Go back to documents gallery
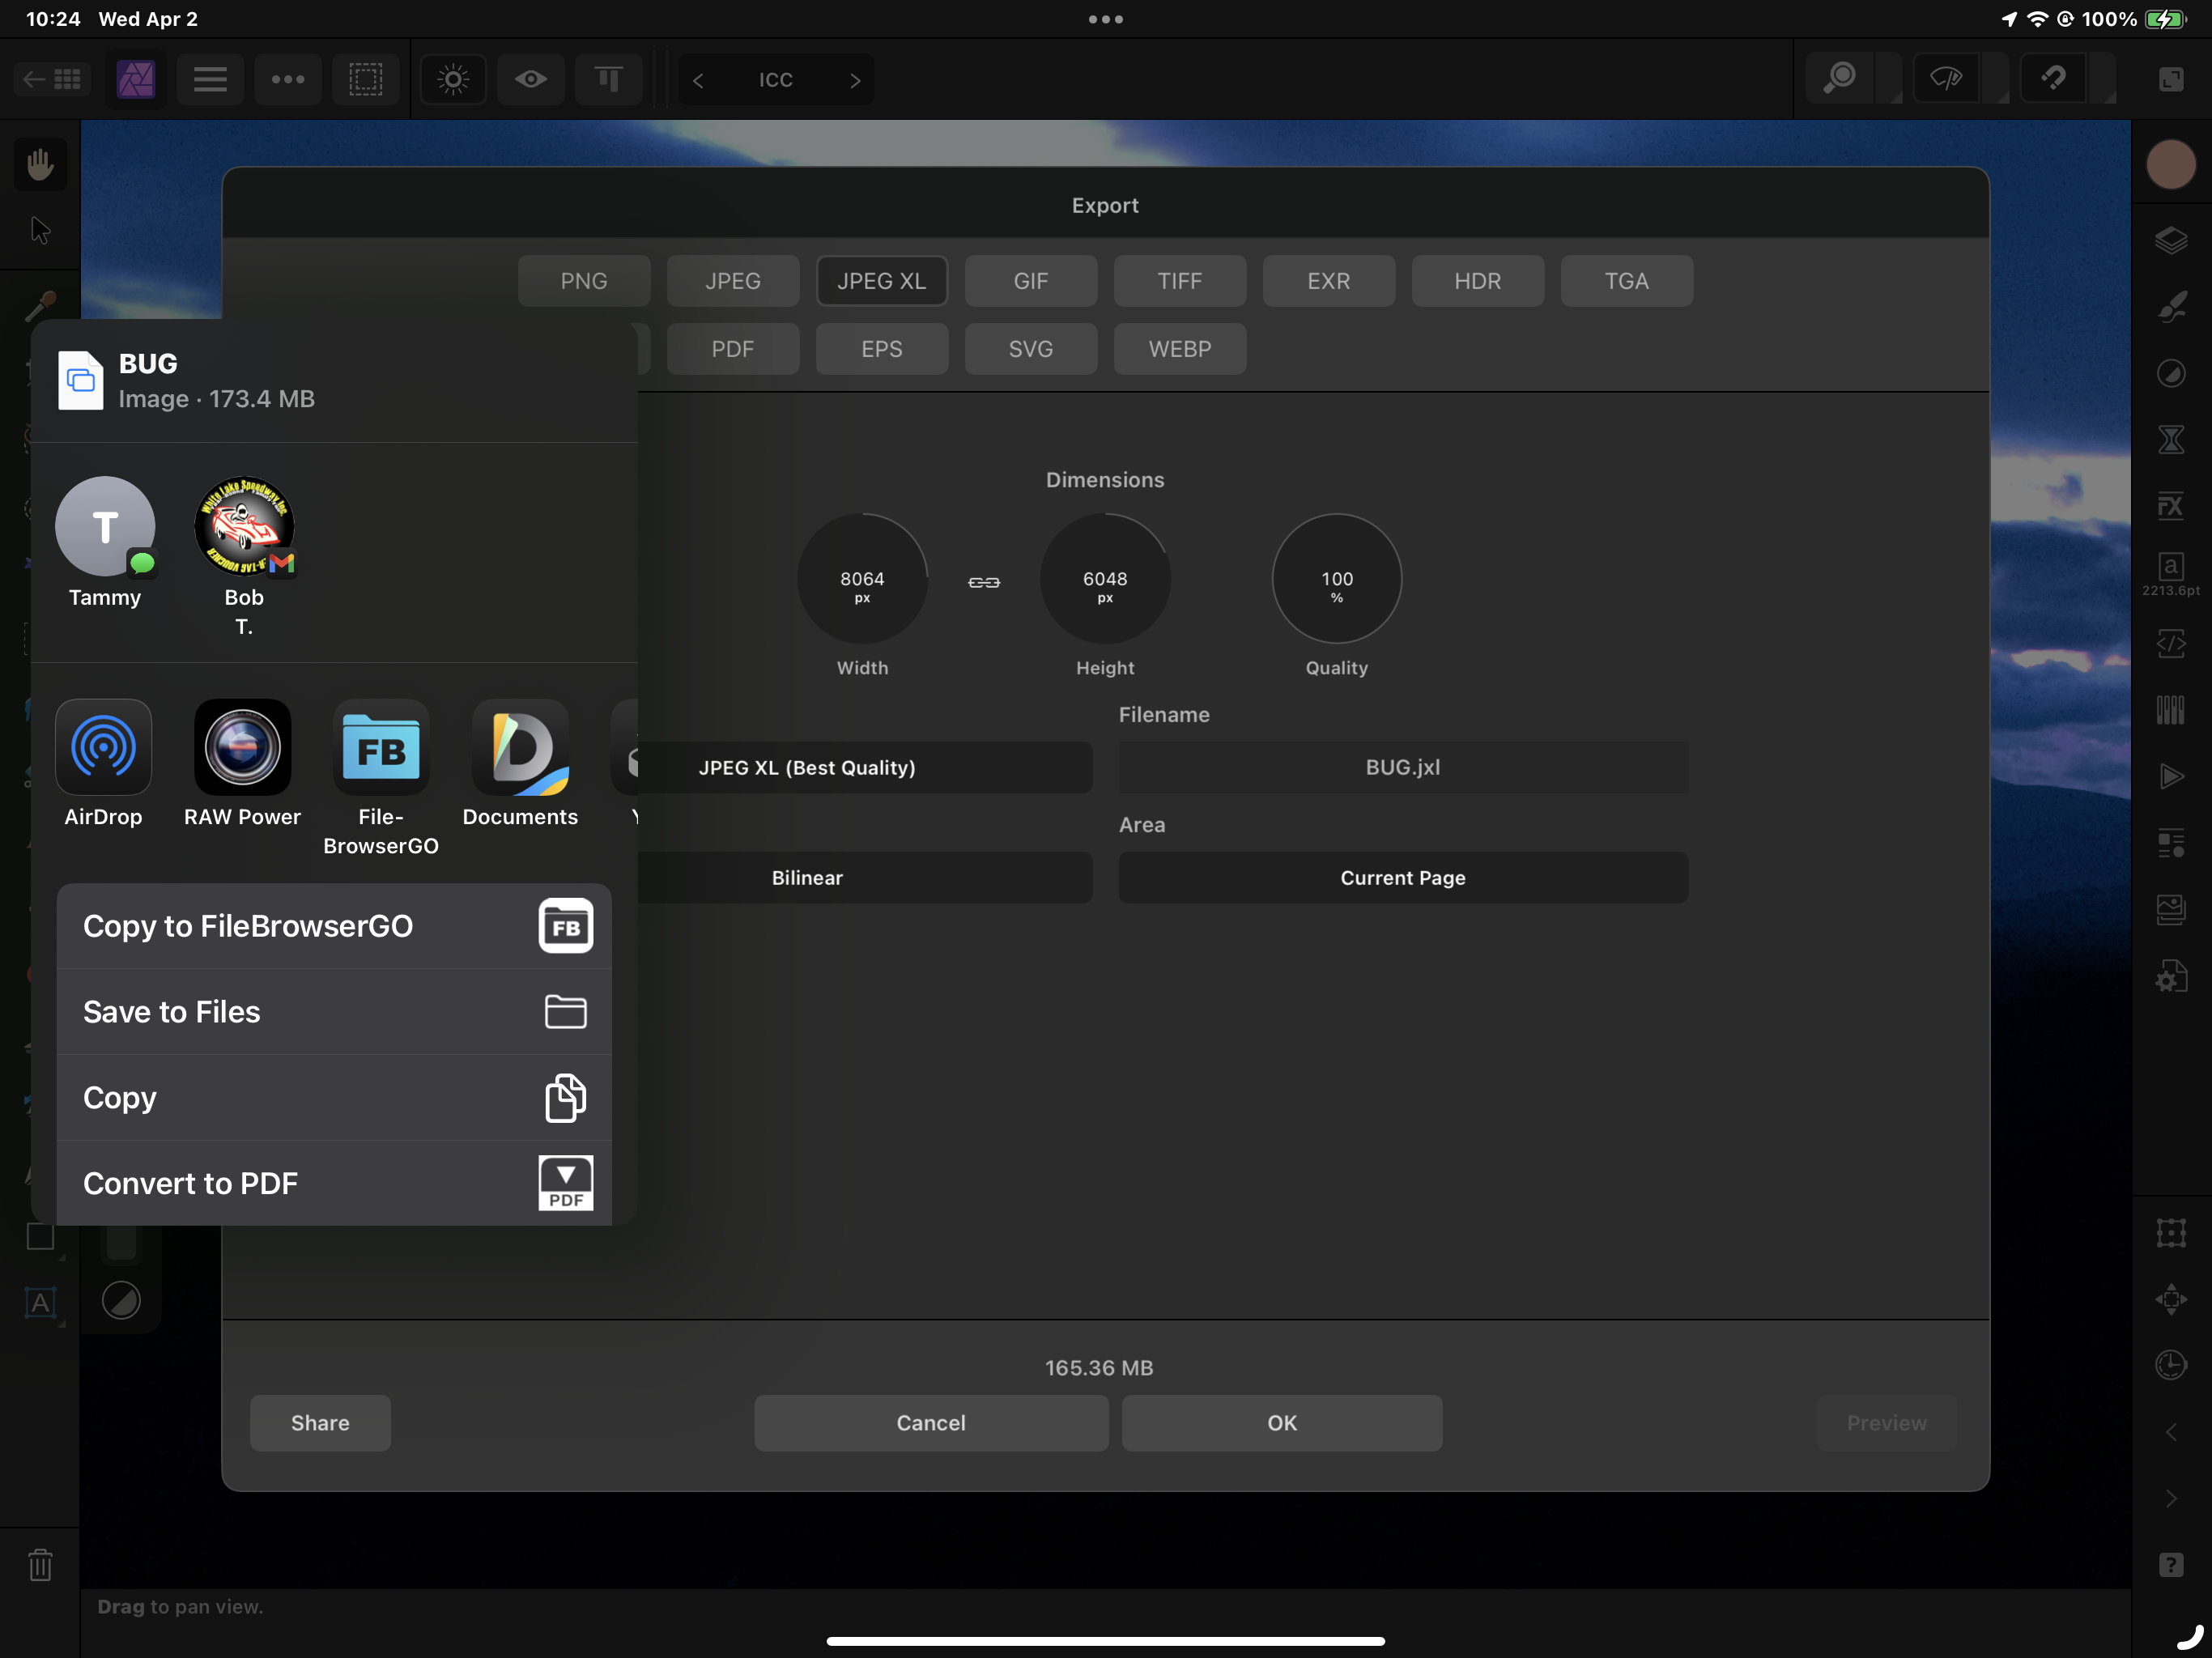The image size is (2212, 1658). click(x=52, y=79)
